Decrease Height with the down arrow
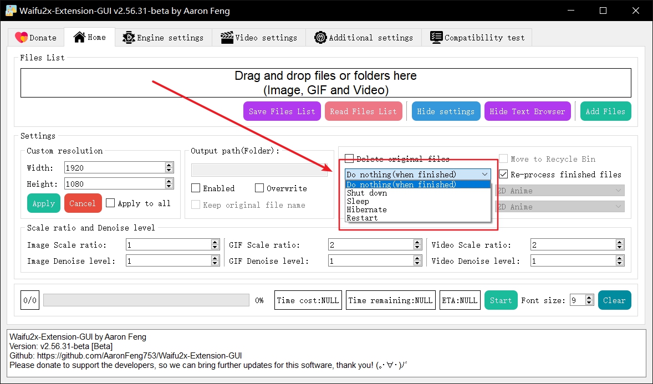The image size is (653, 384). (169, 186)
